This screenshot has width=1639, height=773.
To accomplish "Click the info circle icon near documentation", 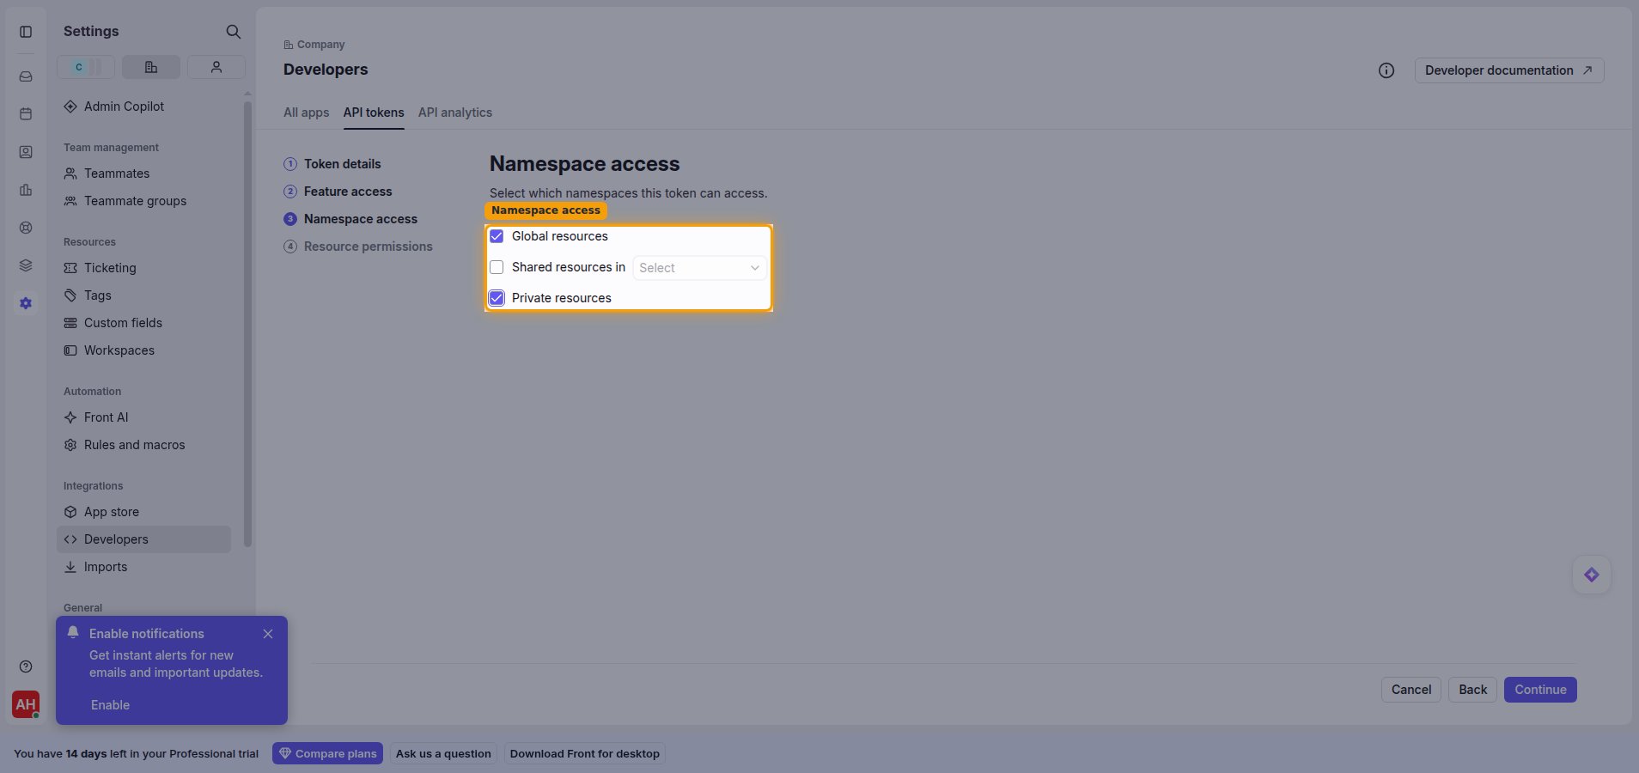I will (x=1386, y=70).
